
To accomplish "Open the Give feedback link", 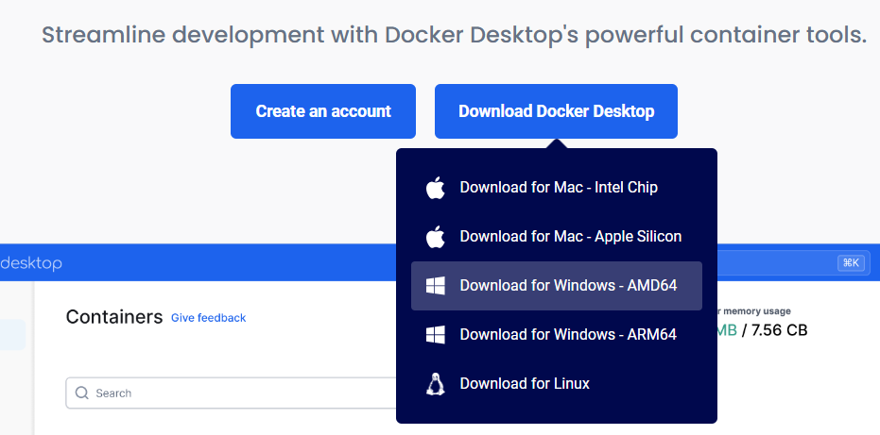I will [x=208, y=318].
